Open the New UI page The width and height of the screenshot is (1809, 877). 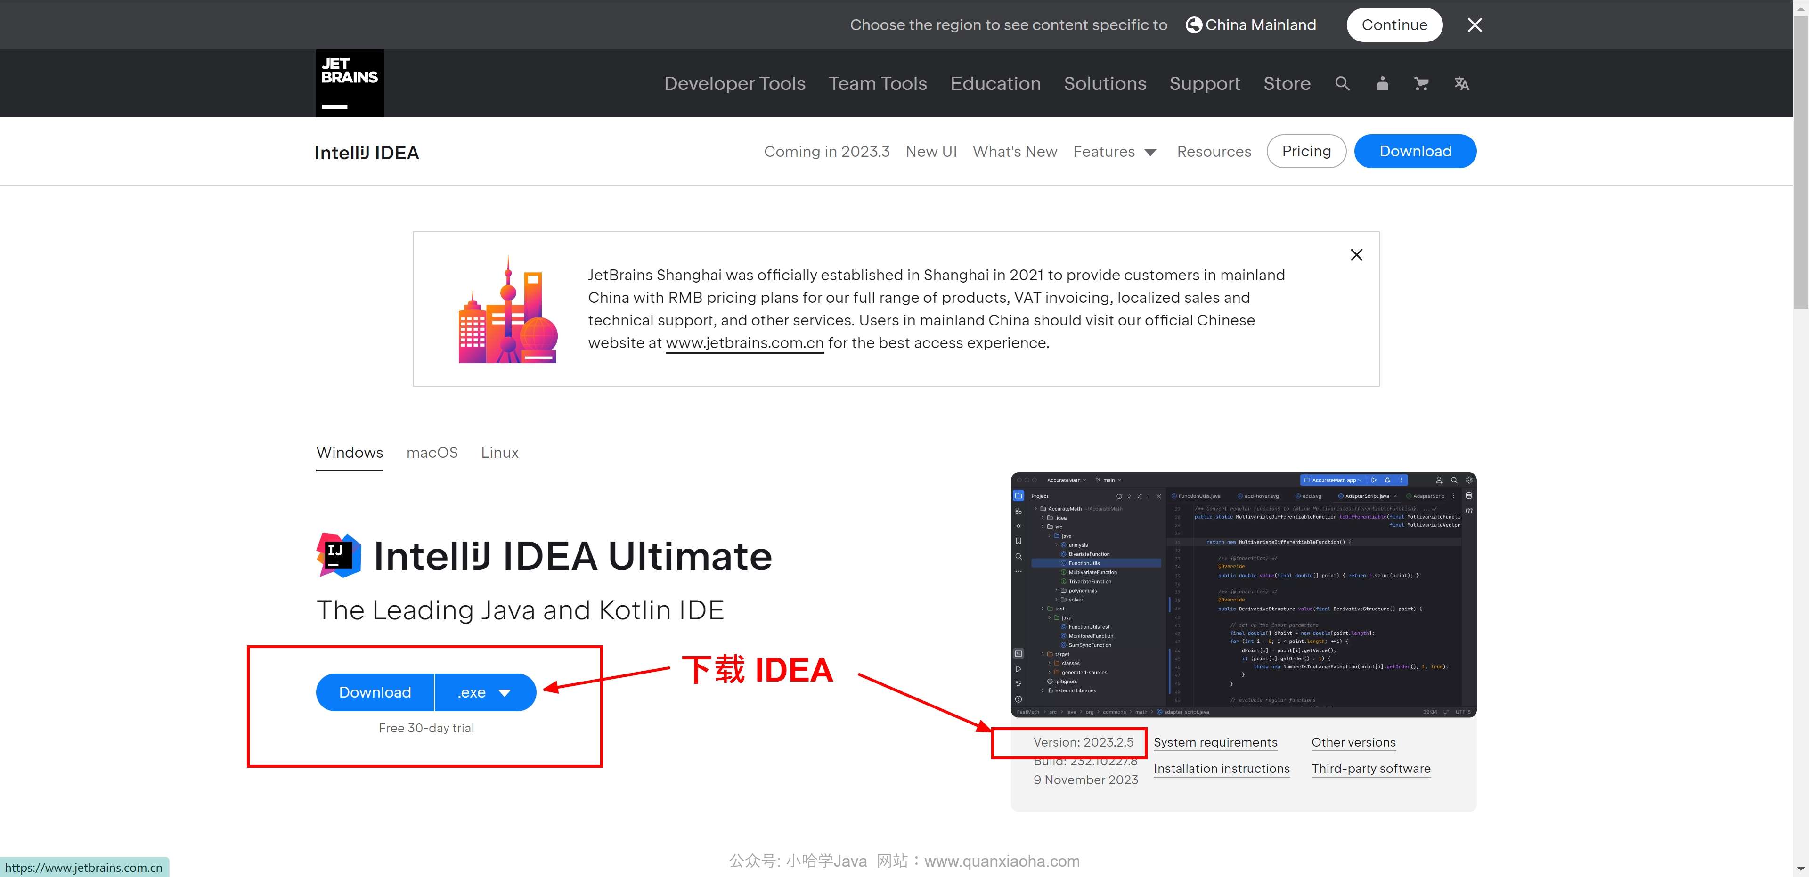[931, 152]
